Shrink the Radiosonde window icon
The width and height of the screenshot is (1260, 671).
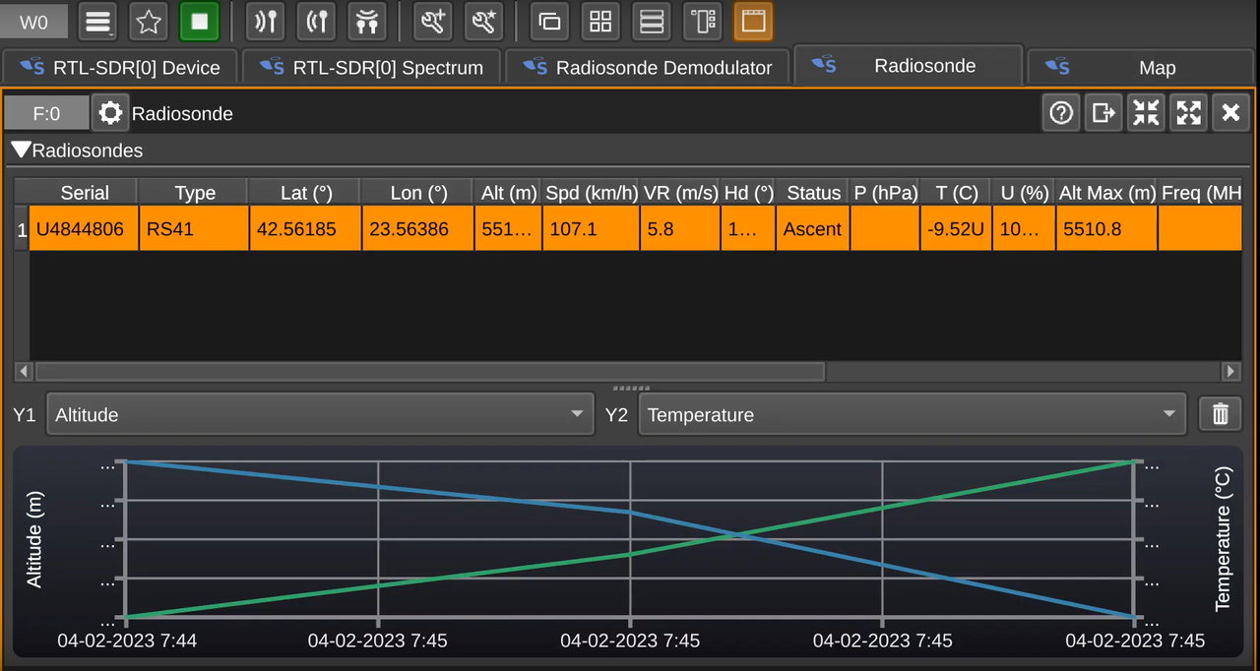pos(1146,113)
